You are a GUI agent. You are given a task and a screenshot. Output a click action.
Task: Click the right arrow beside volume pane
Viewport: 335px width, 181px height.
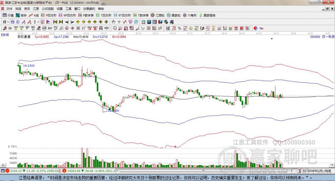(x=332, y=165)
